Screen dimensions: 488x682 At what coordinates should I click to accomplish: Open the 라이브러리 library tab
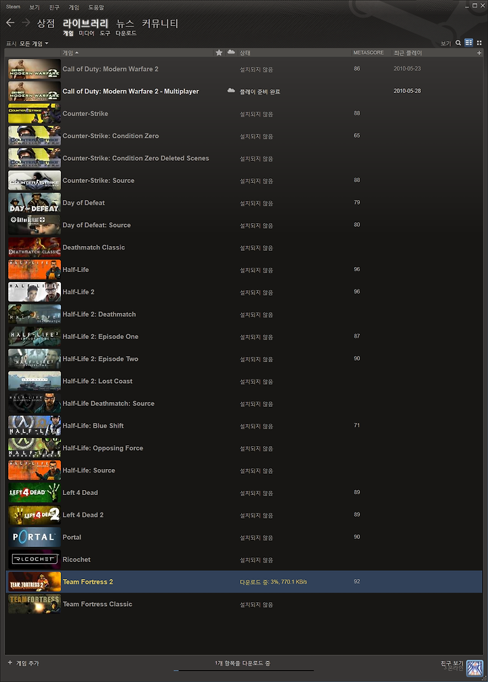click(x=85, y=23)
